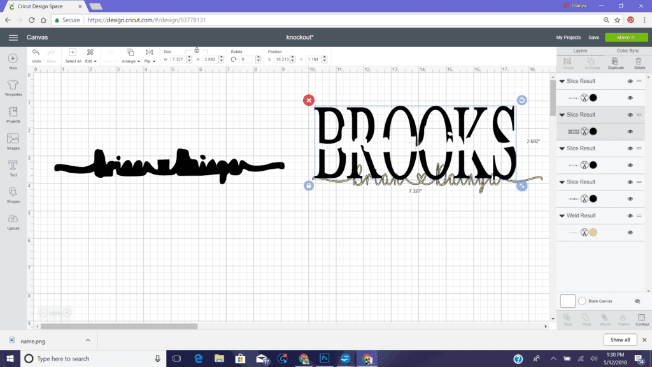Open the Edit dropdown
652x367 pixels.
[90, 55]
